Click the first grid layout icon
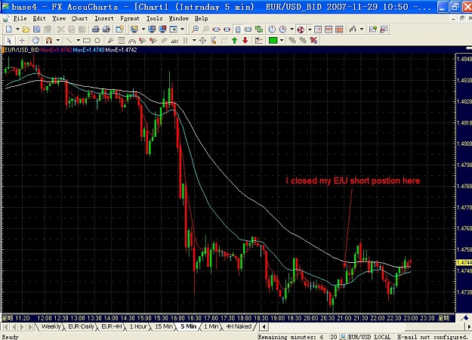472x340 pixels. click(318, 29)
